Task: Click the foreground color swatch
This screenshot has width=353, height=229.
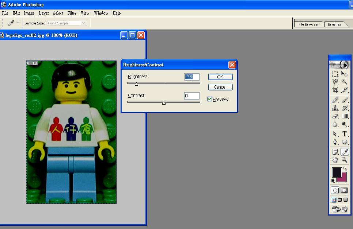Action: (337, 172)
